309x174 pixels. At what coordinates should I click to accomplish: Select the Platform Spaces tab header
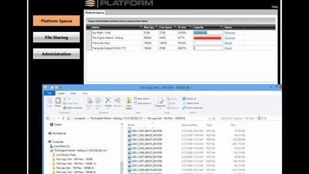[x=95, y=13]
